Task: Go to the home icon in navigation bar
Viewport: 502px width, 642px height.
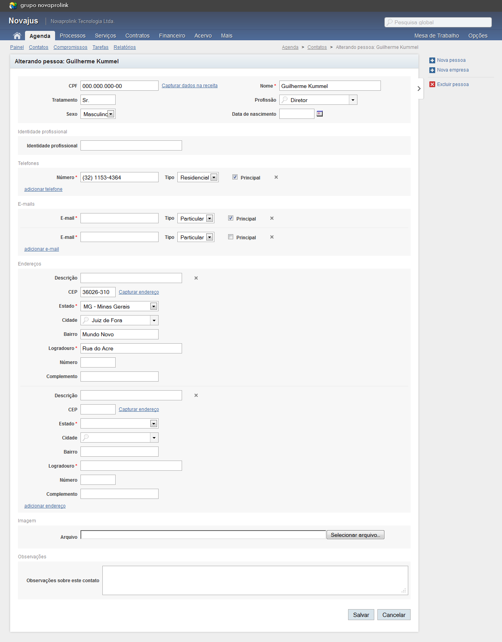Action: (x=17, y=36)
